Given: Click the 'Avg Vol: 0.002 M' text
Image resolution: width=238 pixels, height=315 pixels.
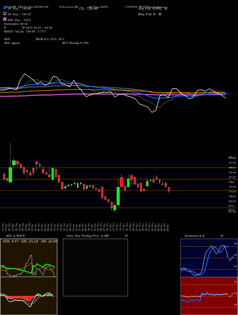Looking at the screenshot, I should (x=153, y=9).
